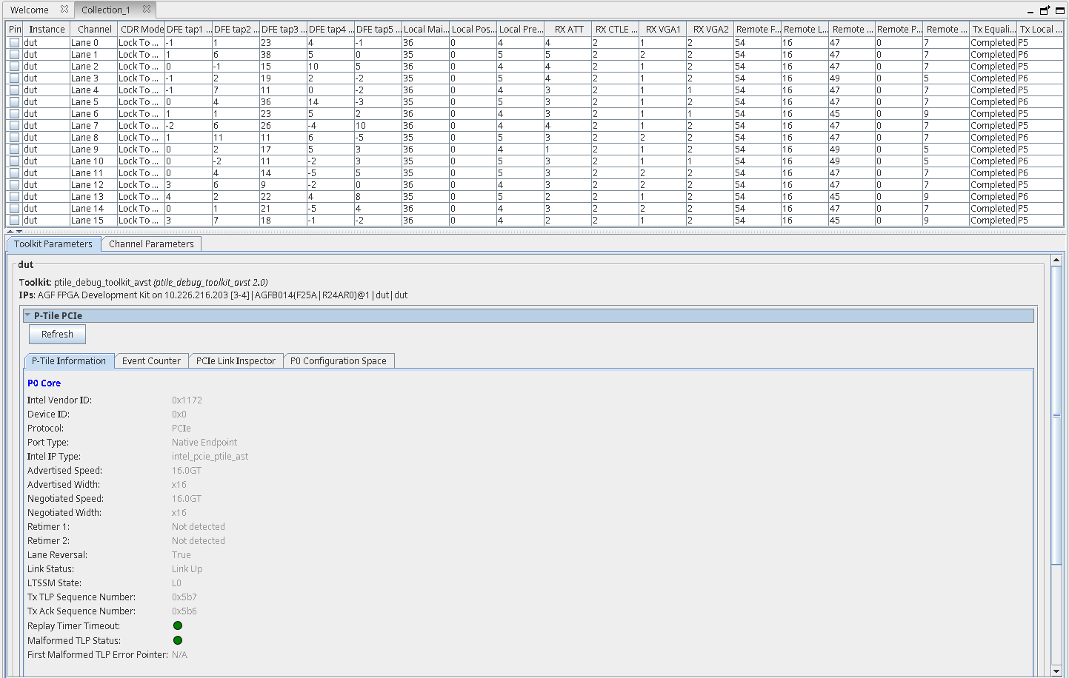Minimize the Collection_1 panel
This screenshot has width=1069, height=678.
pyautogui.click(x=1030, y=11)
